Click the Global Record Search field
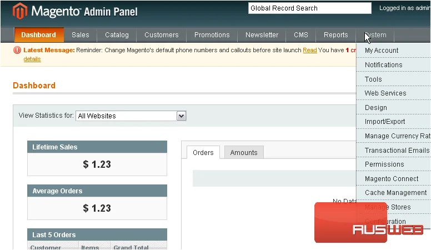Image resolution: width=431 pixels, height=250 pixels. (310, 8)
